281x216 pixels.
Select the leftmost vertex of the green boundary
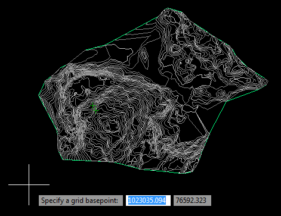tap(39, 95)
